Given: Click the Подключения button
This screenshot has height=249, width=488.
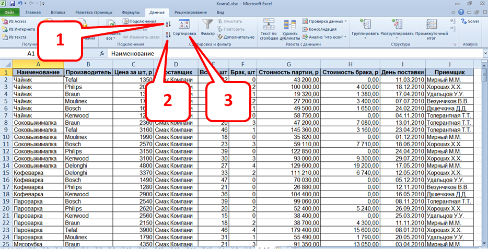Looking at the screenshot, I should pyautogui.click(x=140, y=21).
